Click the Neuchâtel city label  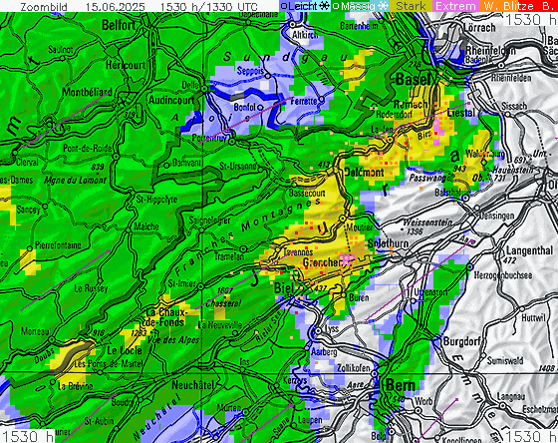193,385
